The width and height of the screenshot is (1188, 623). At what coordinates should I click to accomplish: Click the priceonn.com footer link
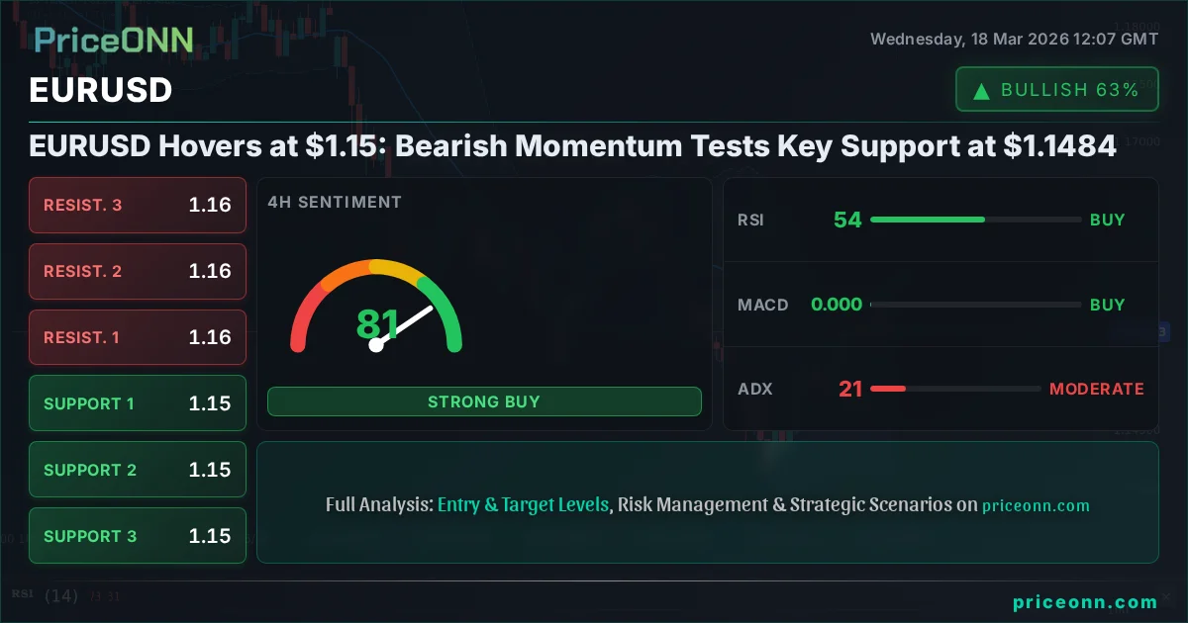coord(1085,602)
